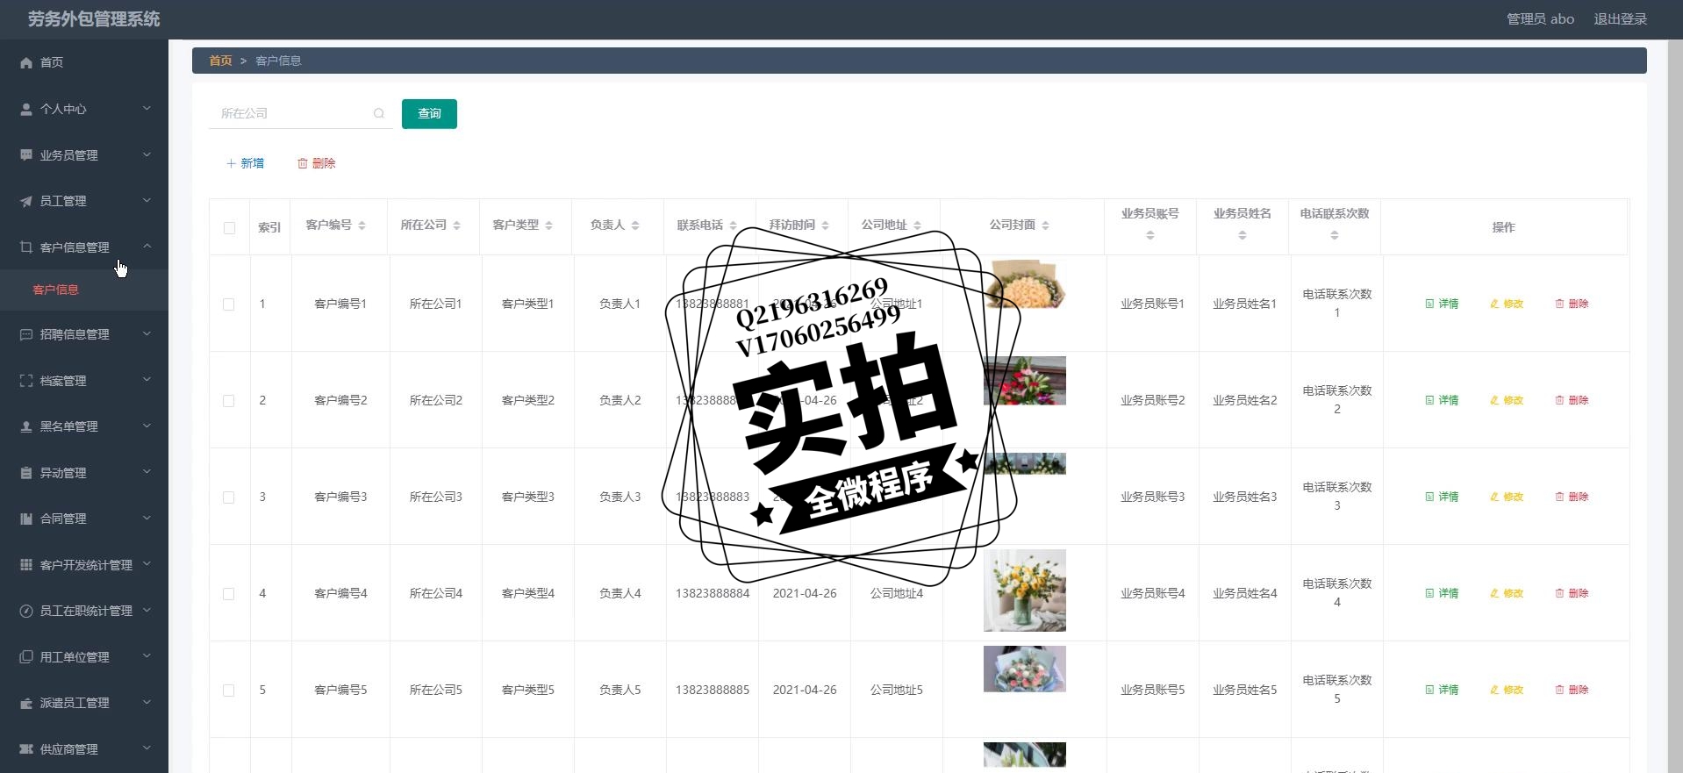Image resolution: width=1683 pixels, height=773 pixels.
Task: Check the row 4 checkbox for 客户编号4
Action: pos(229,594)
